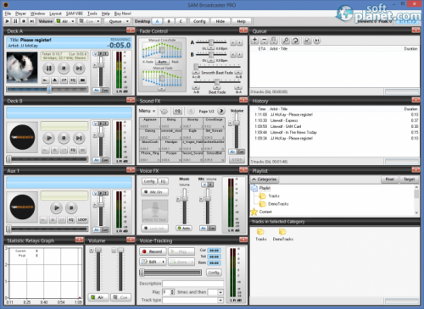Click the Play icon in the main toolbar

tap(8, 21)
